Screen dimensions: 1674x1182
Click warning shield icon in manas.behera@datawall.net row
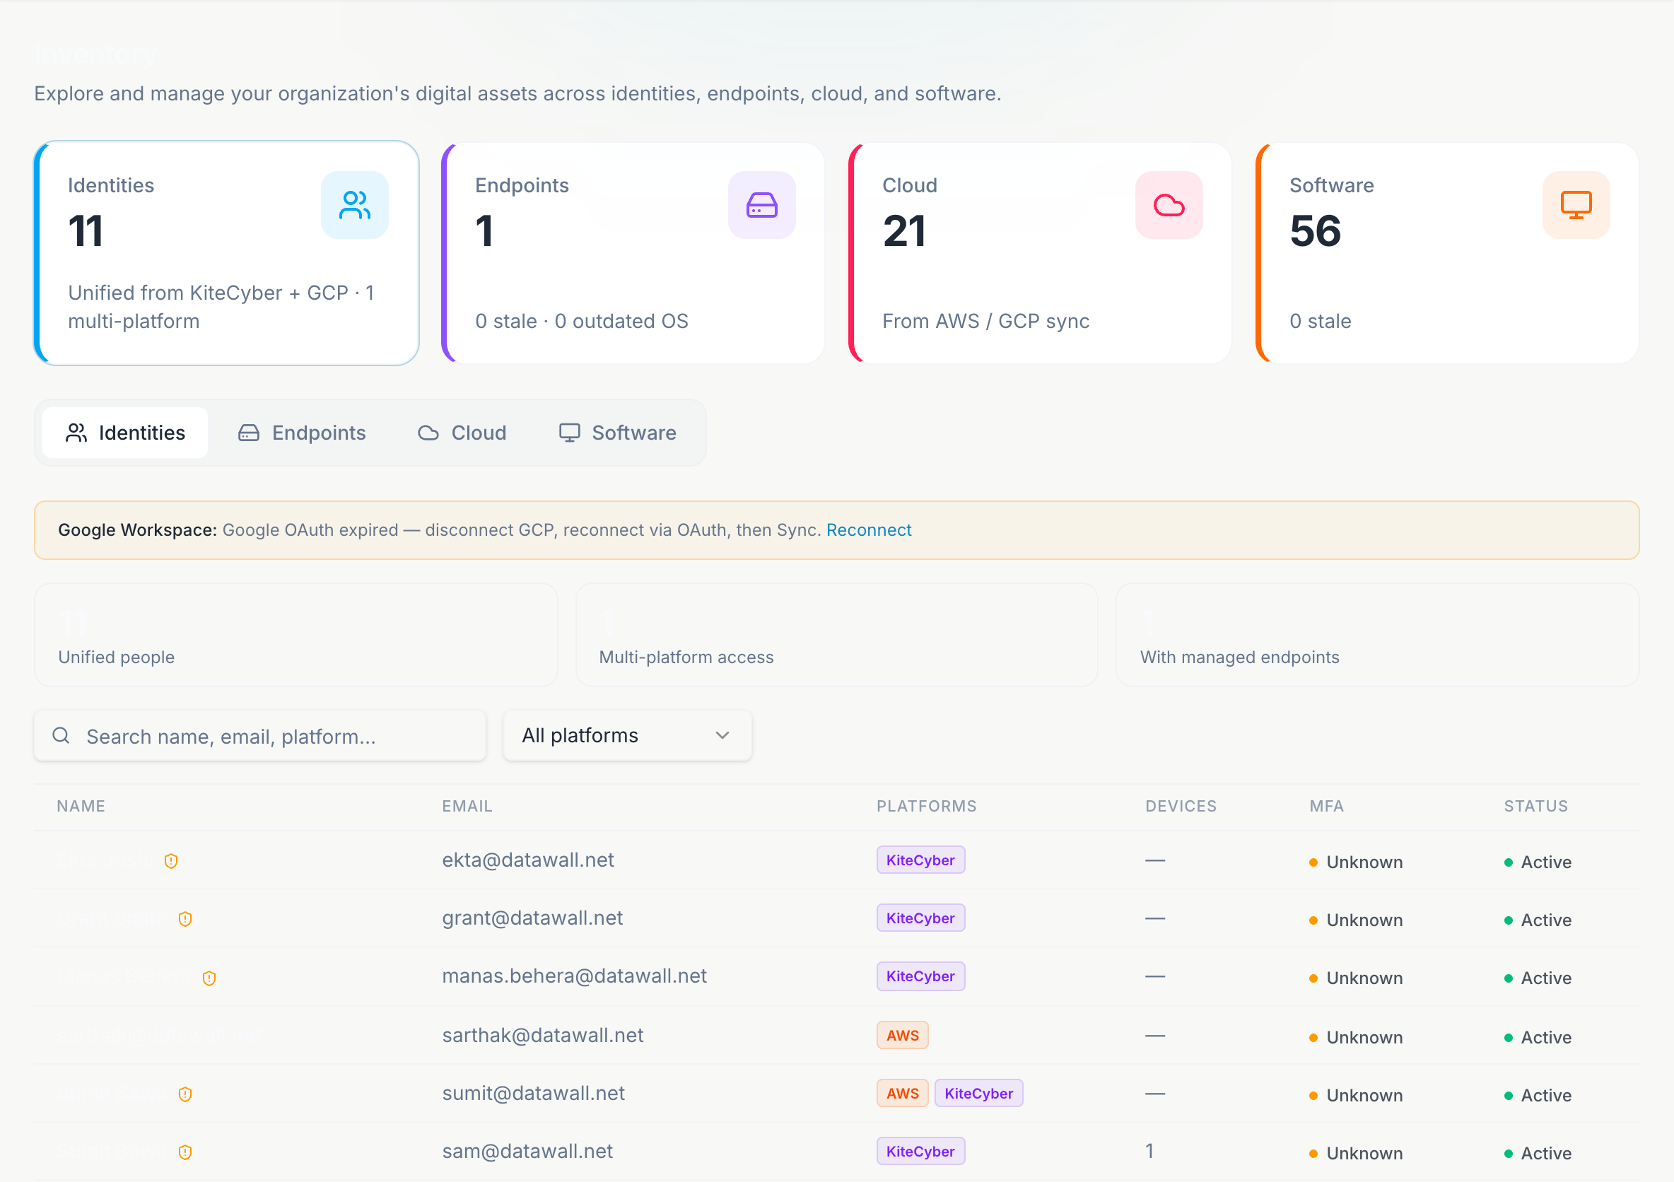pos(209,978)
